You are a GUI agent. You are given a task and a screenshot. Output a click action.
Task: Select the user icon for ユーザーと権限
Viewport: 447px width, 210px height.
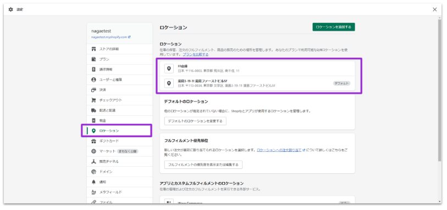pyautogui.click(x=93, y=80)
